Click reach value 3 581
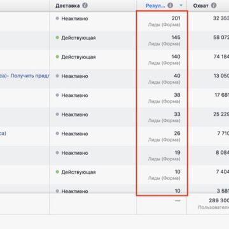The image size is (229, 229). [x=223, y=191]
